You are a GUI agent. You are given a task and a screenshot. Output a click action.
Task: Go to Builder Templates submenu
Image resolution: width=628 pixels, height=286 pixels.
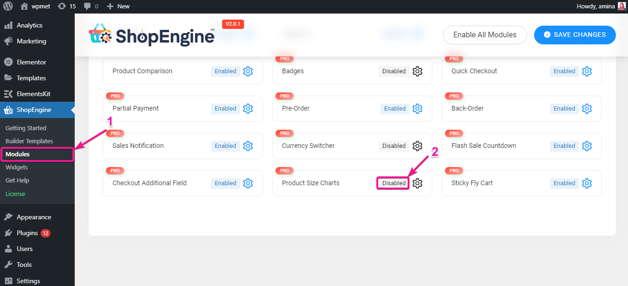coord(29,141)
